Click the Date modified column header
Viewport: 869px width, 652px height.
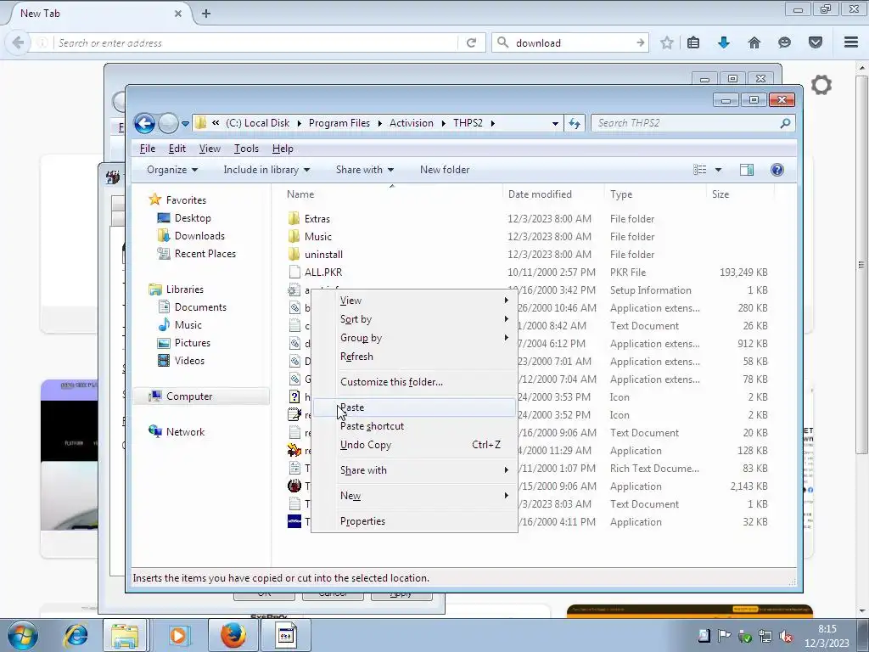(x=553, y=194)
